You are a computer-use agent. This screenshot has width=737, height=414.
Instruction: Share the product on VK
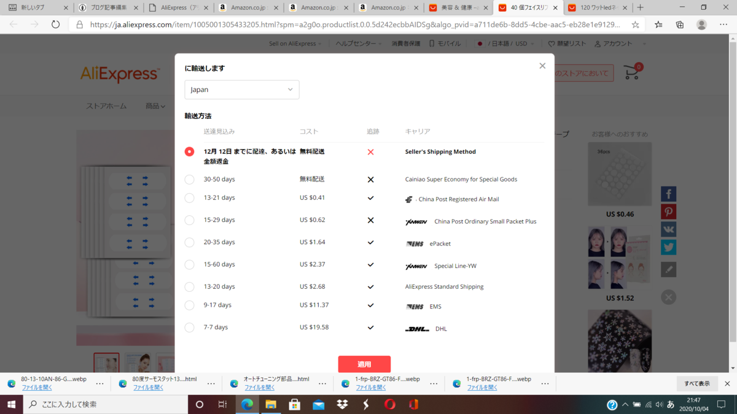(x=669, y=229)
